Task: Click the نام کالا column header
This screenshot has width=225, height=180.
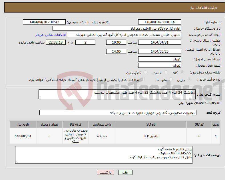Action: pos(151,124)
